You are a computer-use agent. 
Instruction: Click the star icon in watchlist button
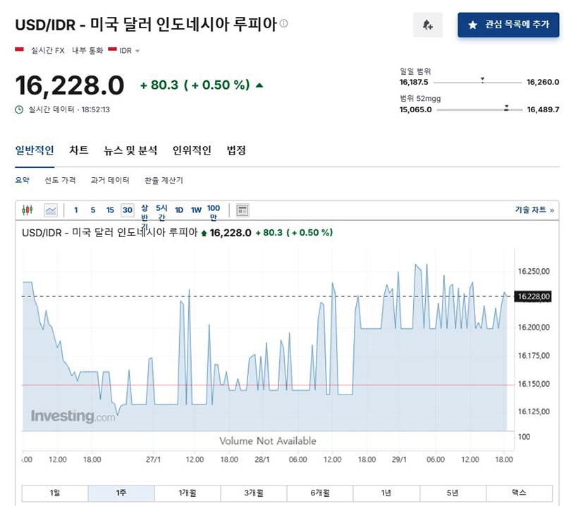[472, 25]
